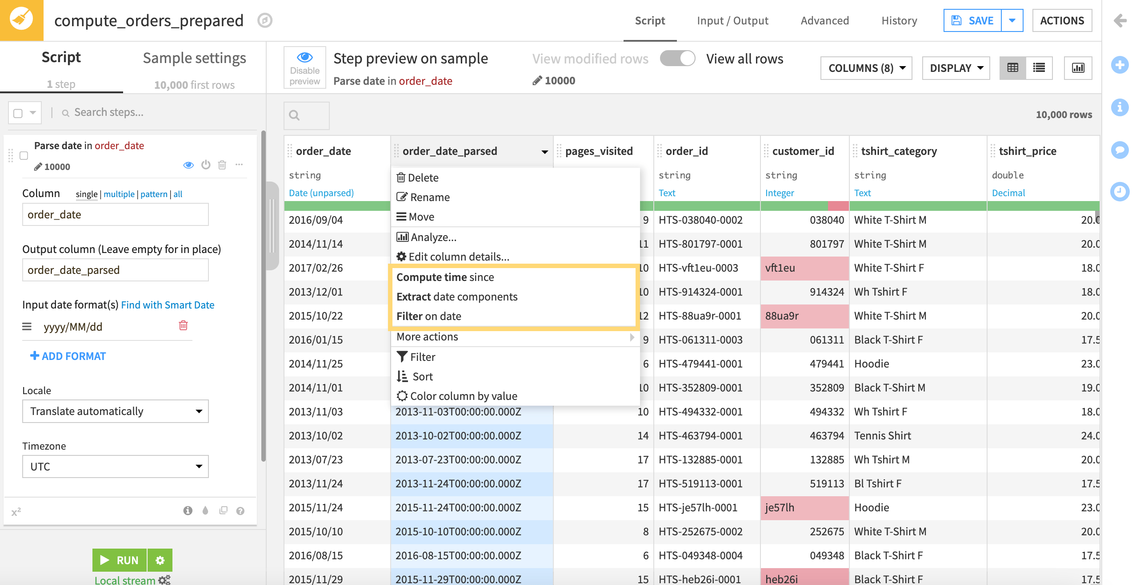
Task: Click the back arrow in right sidebar
Action: [x=1120, y=20]
